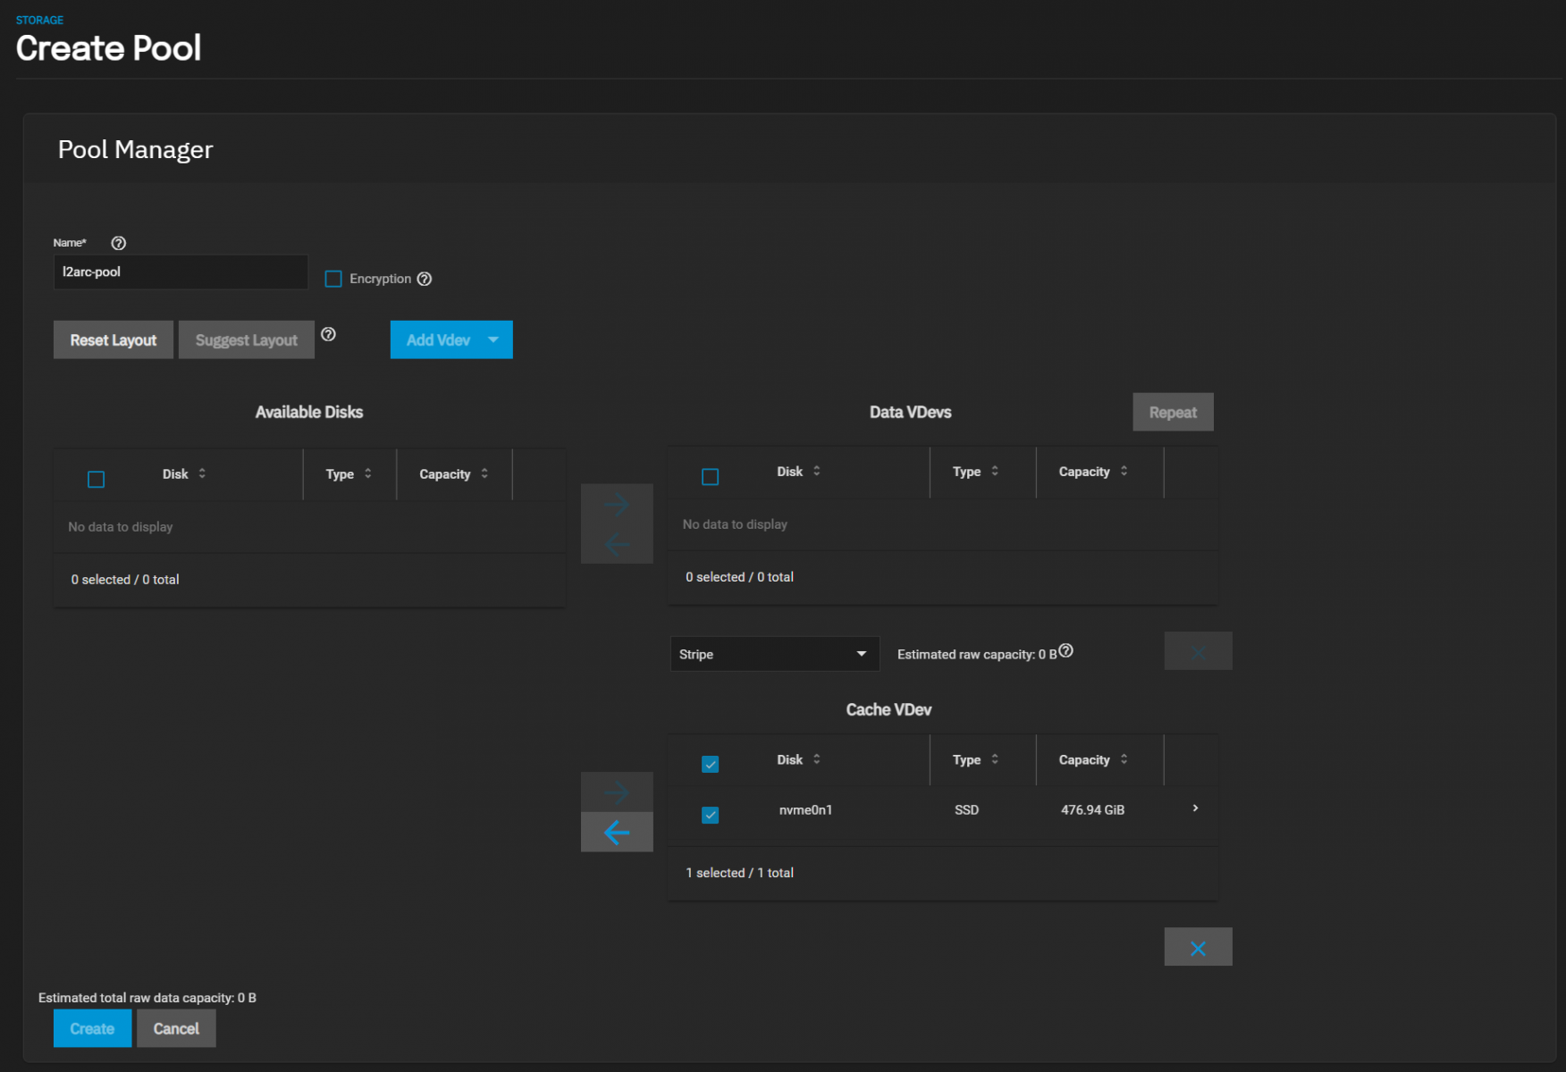Enable the Encryption checkbox
This screenshot has height=1072, width=1566.
pos(333,279)
